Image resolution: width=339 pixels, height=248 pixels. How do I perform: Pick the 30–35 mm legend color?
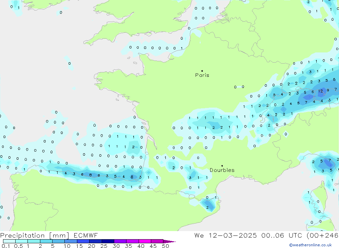[120, 241]
